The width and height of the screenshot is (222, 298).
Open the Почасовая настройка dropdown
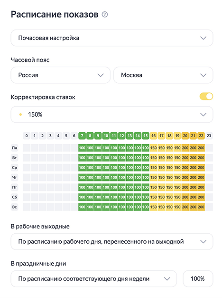[x=112, y=38]
